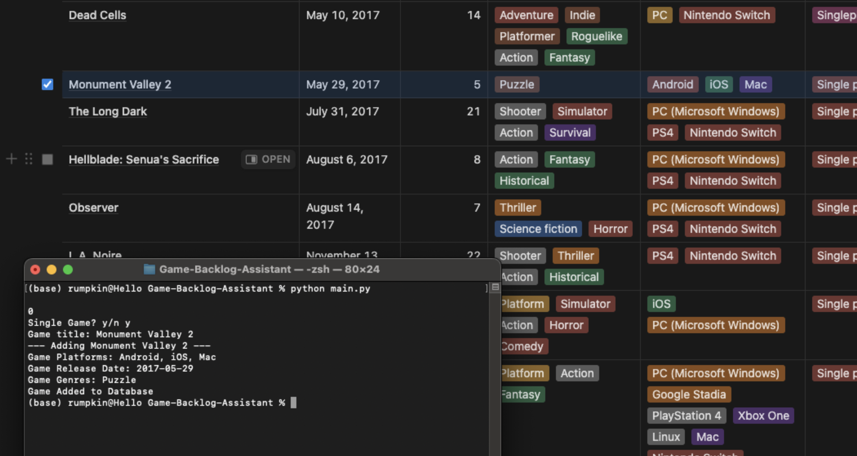Viewport: 857px width, 456px height.
Task: Open the Observer game page
Action: [x=94, y=208]
